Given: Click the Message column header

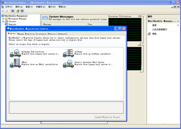Looking at the screenshot, I should 64,24.
